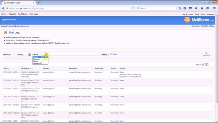The height and width of the screenshot is (123, 218).
Task: Reload the page with the refresh icon
Action: click(x=133, y=8)
